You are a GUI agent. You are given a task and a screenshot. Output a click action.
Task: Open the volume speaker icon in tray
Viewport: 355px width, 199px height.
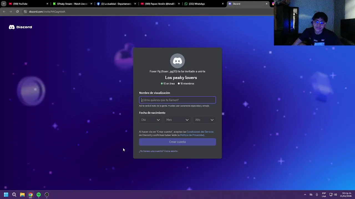tap(336, 195)
